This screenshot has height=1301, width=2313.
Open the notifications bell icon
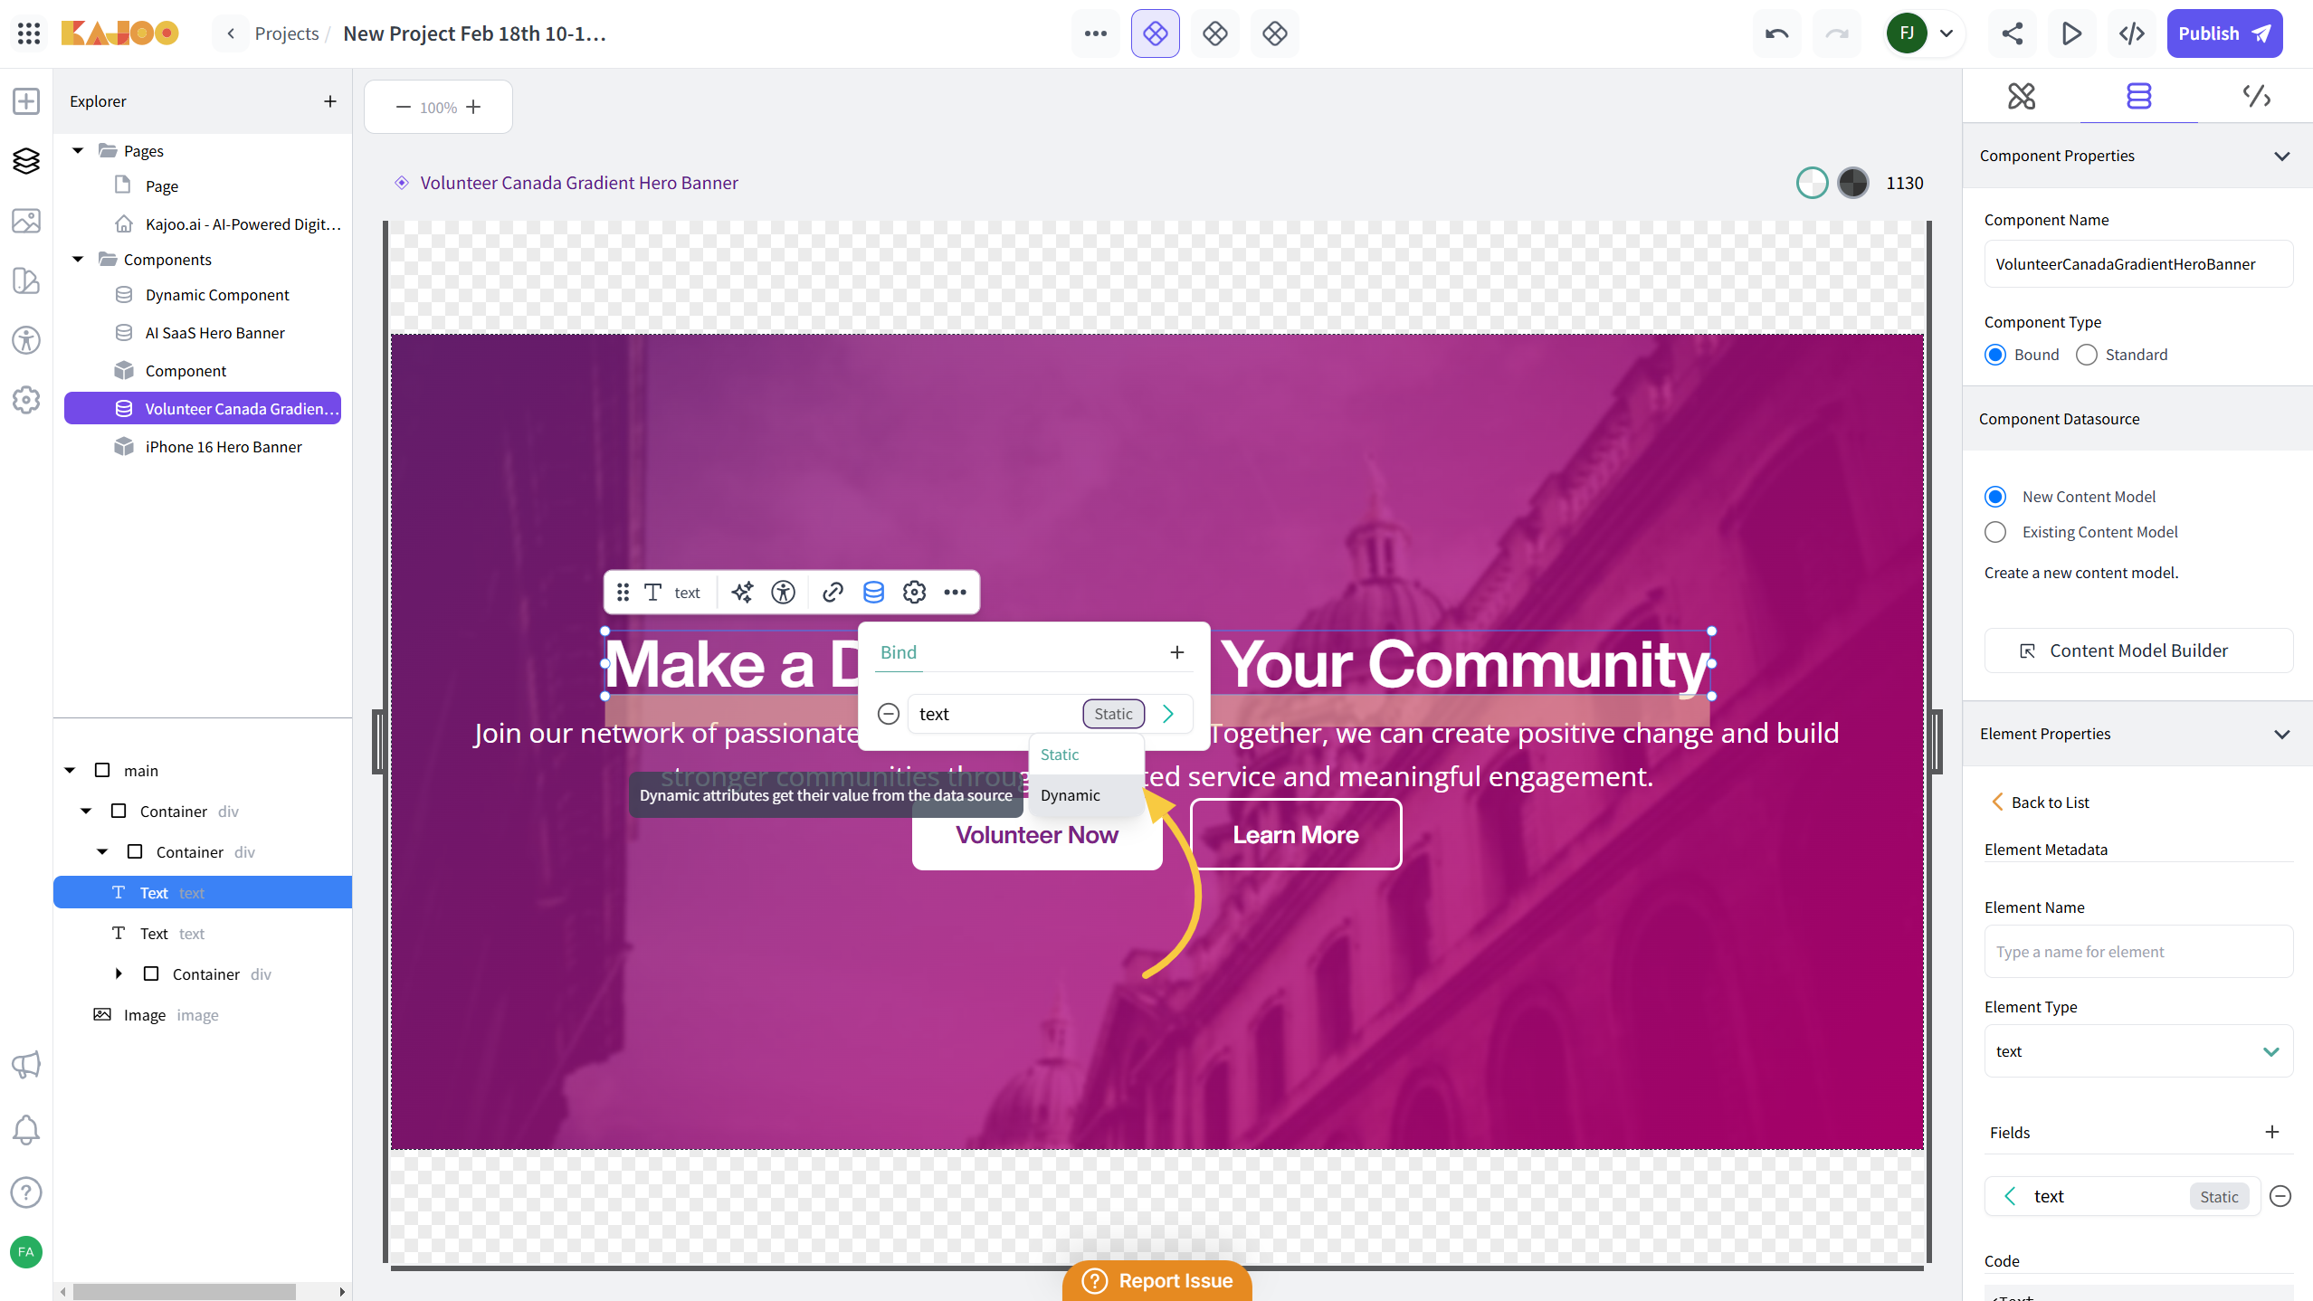coord(26,1129)
